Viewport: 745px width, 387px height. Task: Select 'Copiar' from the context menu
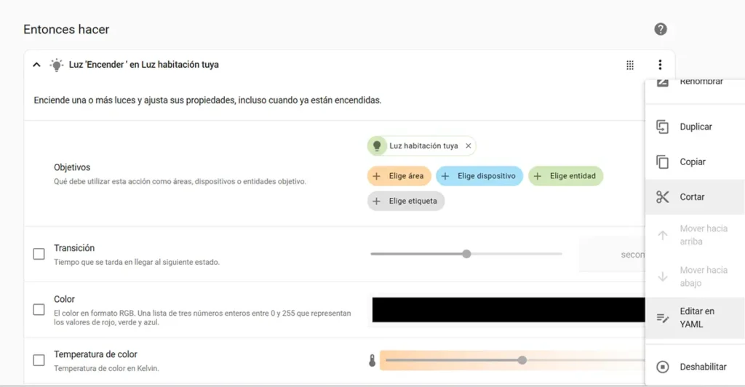click(x=692, y=162)
